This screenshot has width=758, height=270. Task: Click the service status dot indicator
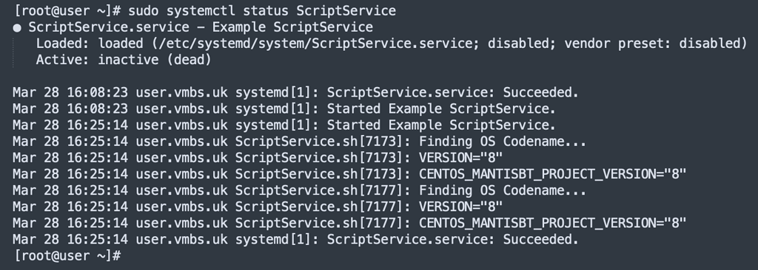point(17,28)
